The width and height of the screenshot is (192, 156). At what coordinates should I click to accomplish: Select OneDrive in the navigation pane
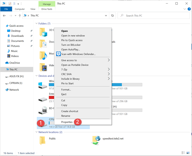pyautogui.click(x=15, y=63)
